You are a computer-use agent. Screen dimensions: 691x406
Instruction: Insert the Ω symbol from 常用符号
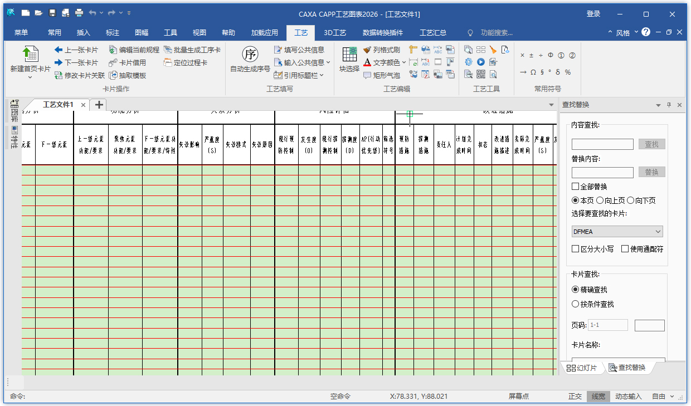click(533, 72)
